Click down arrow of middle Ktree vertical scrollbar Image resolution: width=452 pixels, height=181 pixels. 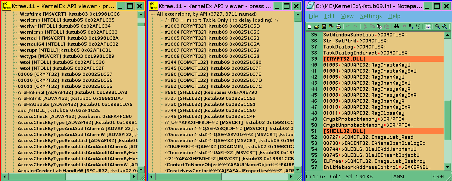pos(297,170)
